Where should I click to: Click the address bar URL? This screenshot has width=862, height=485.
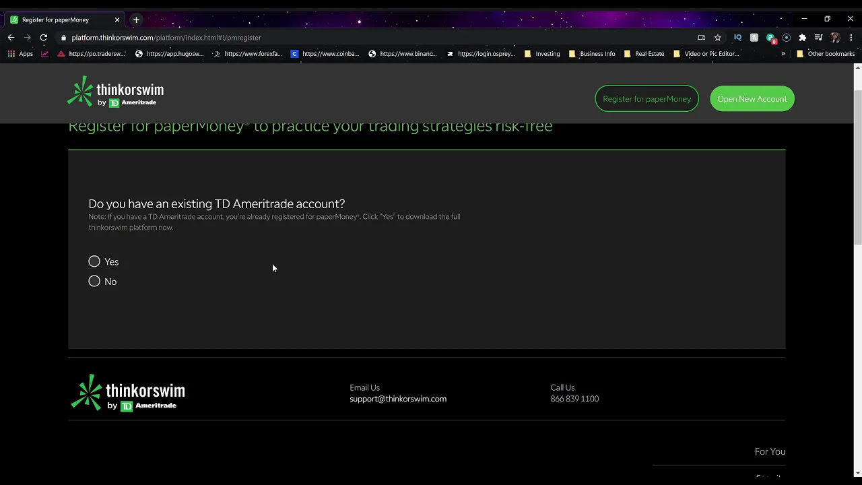(166, 38)
